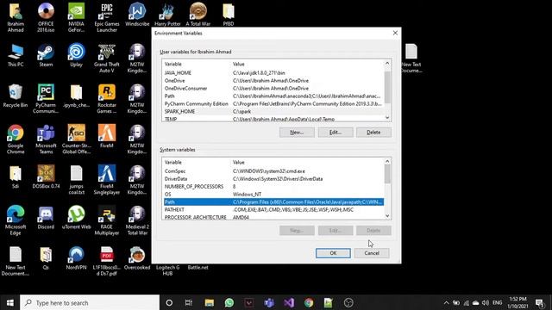The height and width of the screenshot is (310, 552).
Task: Select the NUMBER_OF_PROCESSORS system variable
Action: click(x=273, y=187)
